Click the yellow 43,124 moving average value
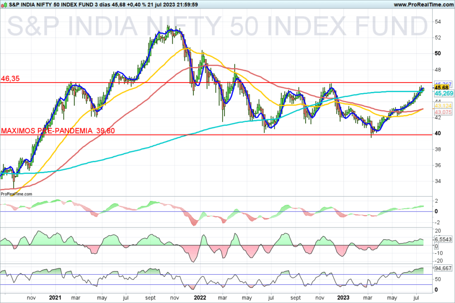The width and height of the screenshot is (455, 303). point(443,106)
